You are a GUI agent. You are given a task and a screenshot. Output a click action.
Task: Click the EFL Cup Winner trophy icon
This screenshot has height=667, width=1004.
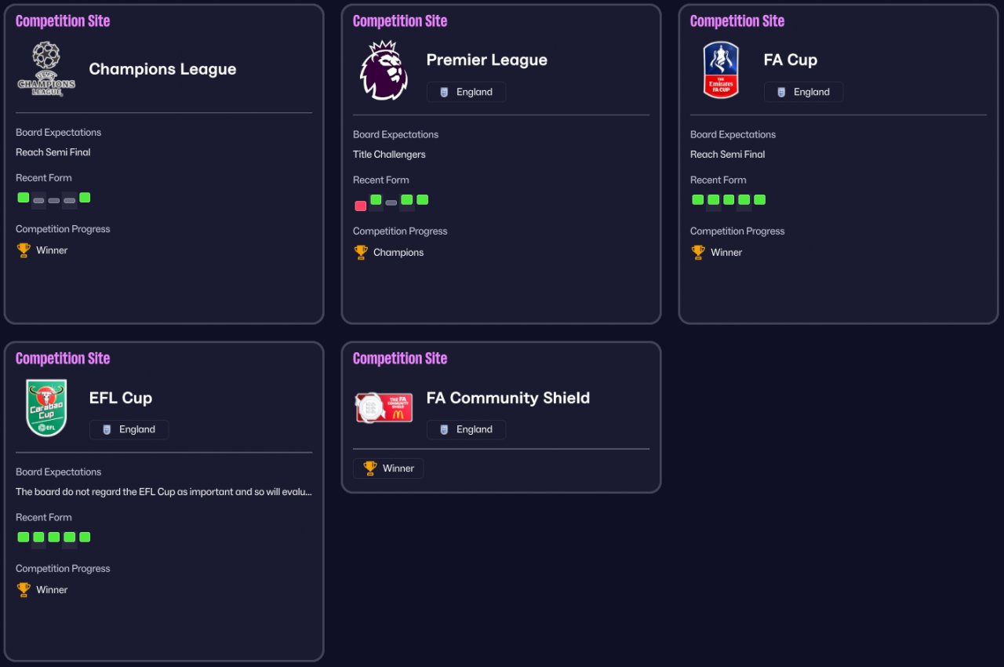pos(24,589)
